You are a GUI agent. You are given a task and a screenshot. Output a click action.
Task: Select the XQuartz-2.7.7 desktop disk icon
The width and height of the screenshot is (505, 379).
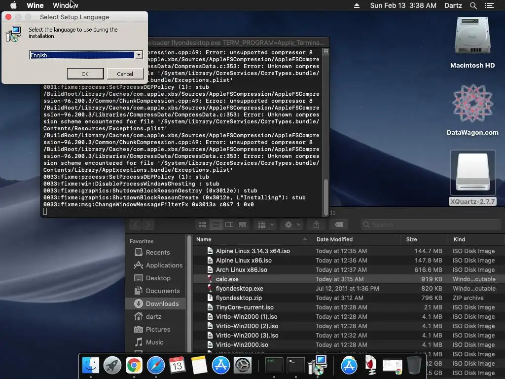click(x=472, y=178)
